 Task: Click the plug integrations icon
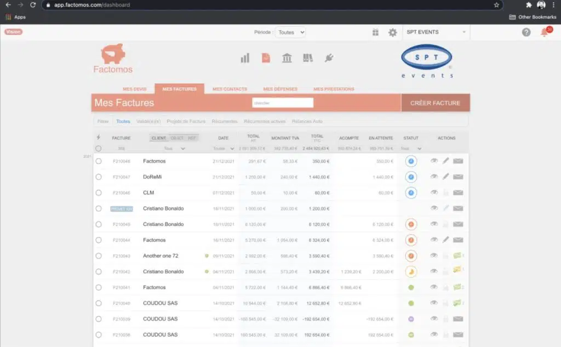coord(329,58)
